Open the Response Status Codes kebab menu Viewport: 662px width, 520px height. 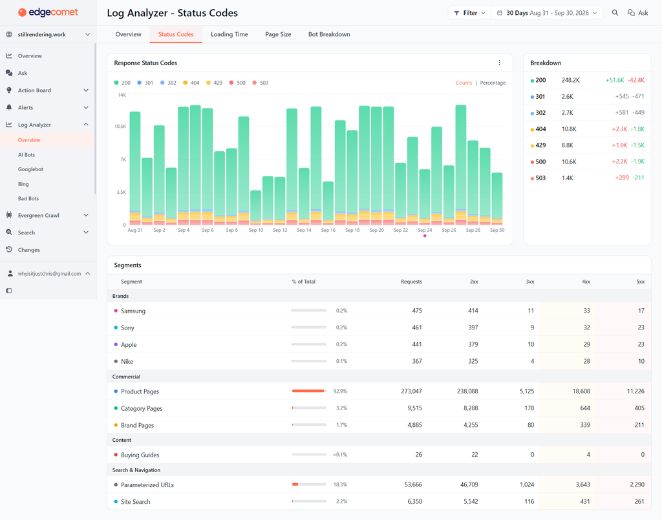500,63
